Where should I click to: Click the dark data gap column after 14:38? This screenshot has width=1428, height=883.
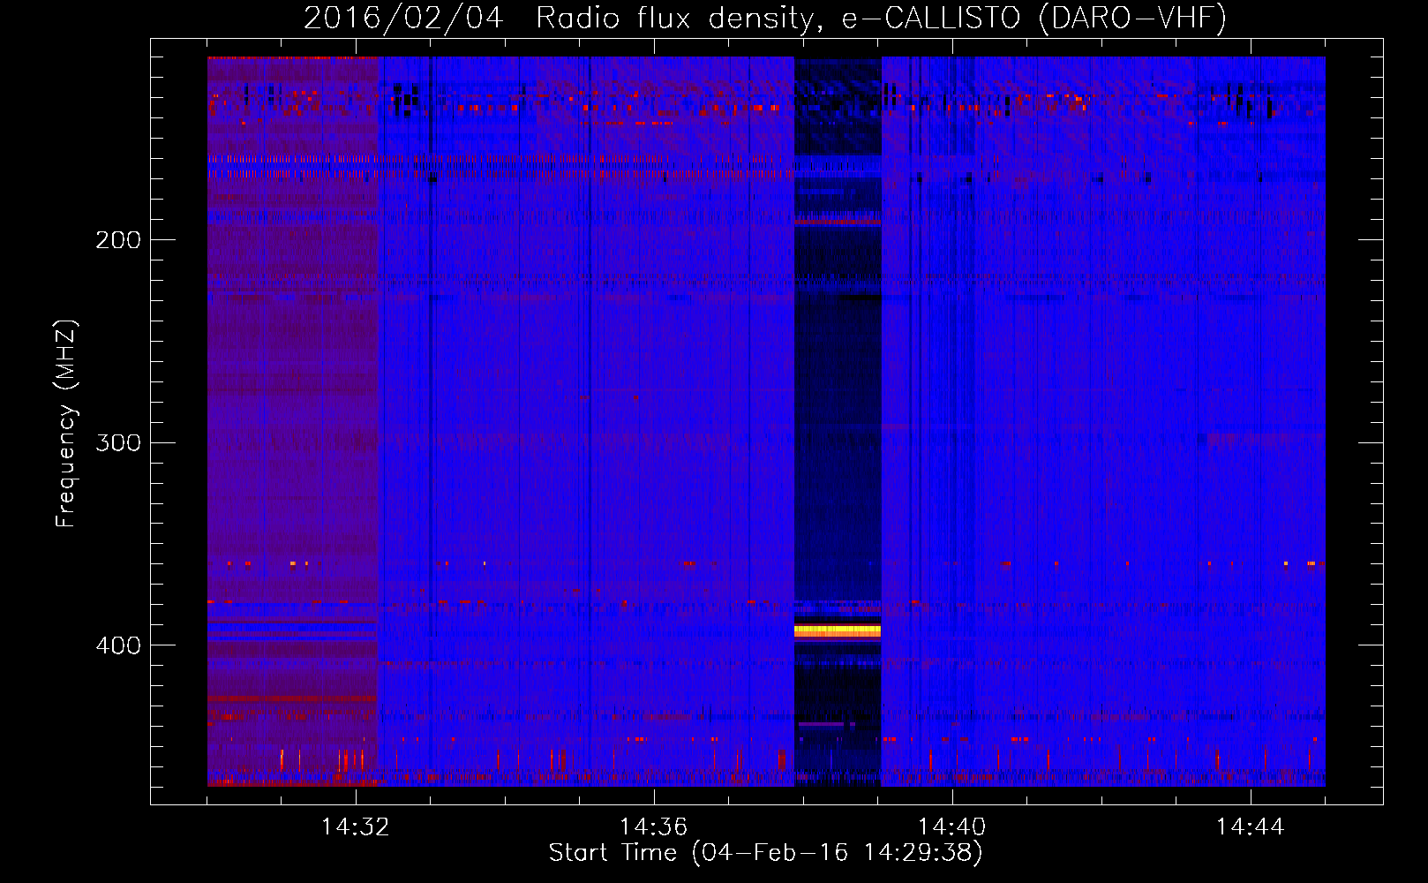pyautogui.click(x=838, y=421)
